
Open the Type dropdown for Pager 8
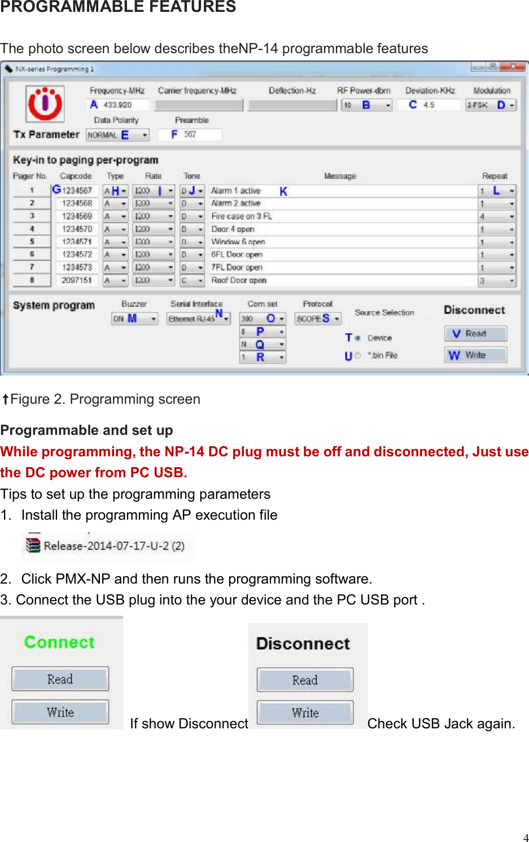[125, 280]
